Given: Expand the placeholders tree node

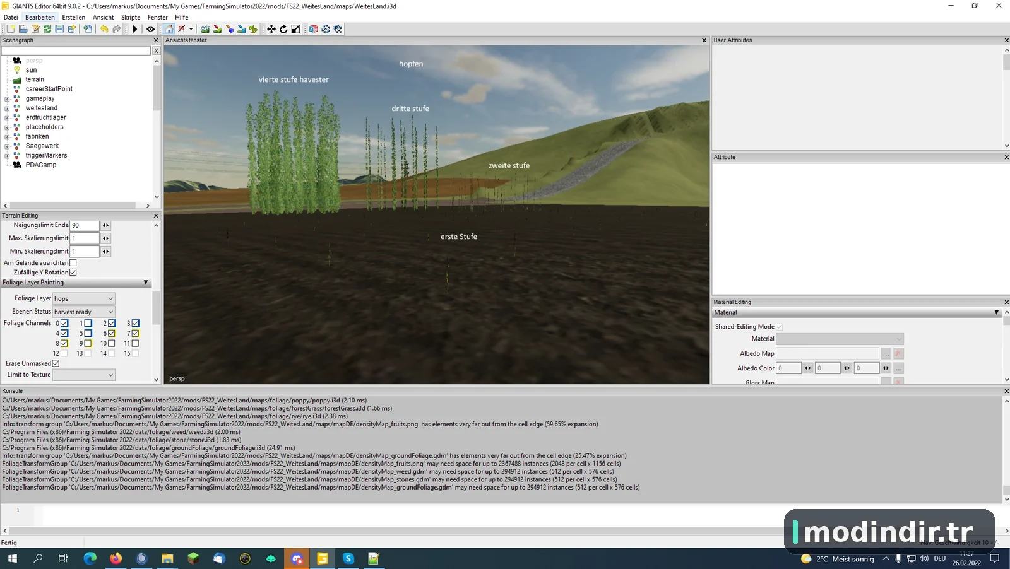Looking at the screenshot, I should [7, 127].
